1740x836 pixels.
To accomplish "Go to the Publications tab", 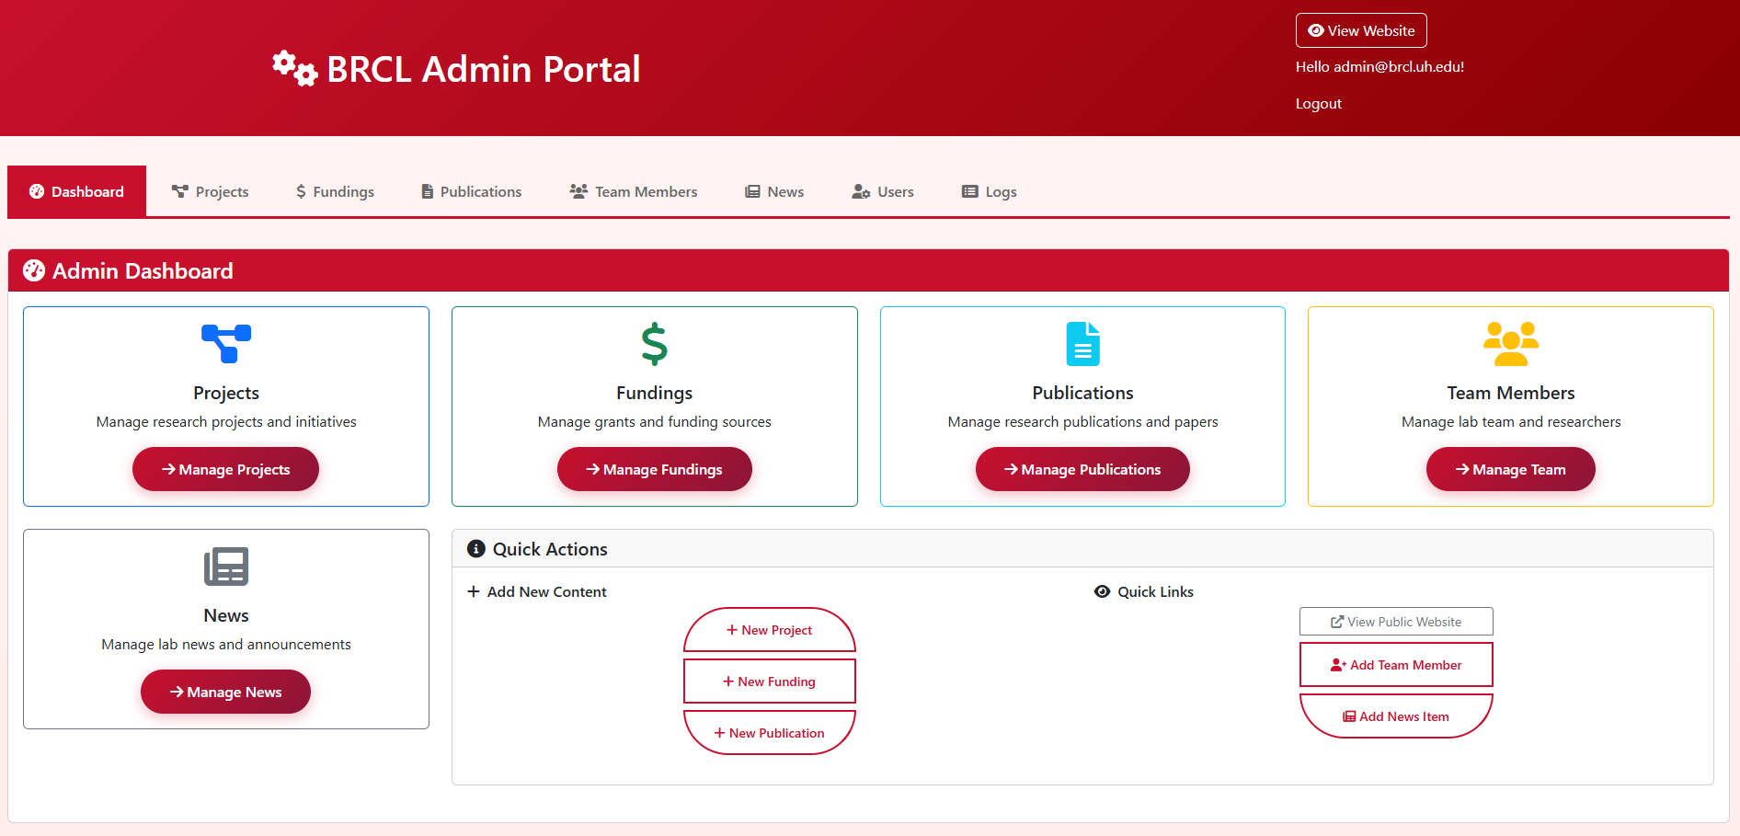I will pyautogui.click(x=471, y=191).
